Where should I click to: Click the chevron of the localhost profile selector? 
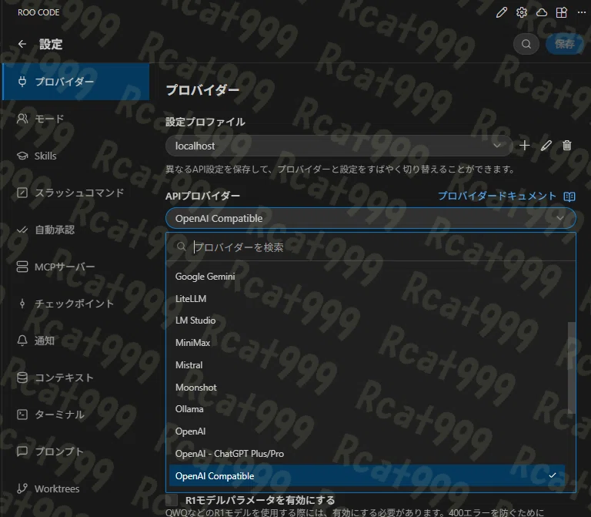coord(497,146)
